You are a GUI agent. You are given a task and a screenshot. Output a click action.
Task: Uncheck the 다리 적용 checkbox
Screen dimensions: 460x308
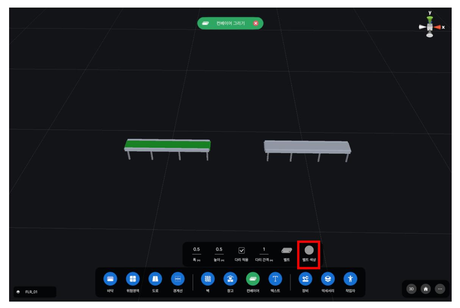241,250
